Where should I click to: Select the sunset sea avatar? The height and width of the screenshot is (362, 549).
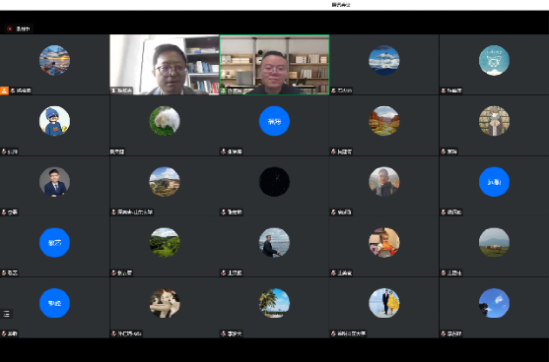(54, 60)
